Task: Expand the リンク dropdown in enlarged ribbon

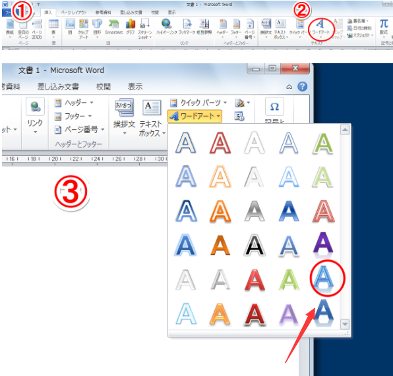Action: click(35, 132)
